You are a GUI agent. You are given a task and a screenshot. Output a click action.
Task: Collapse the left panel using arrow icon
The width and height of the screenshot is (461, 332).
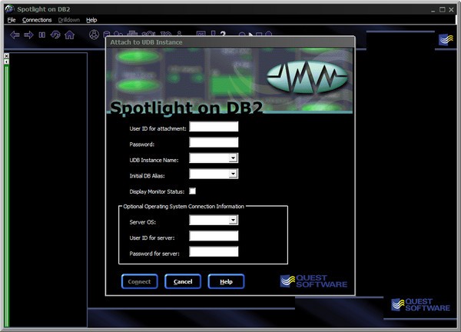click(x=6, y=63)
